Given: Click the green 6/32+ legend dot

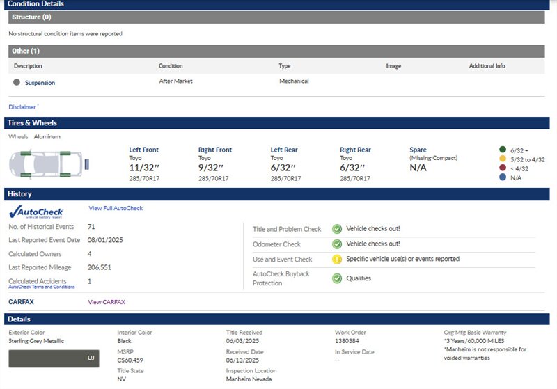Looking at the screenshot, I should tap(502, 150).
